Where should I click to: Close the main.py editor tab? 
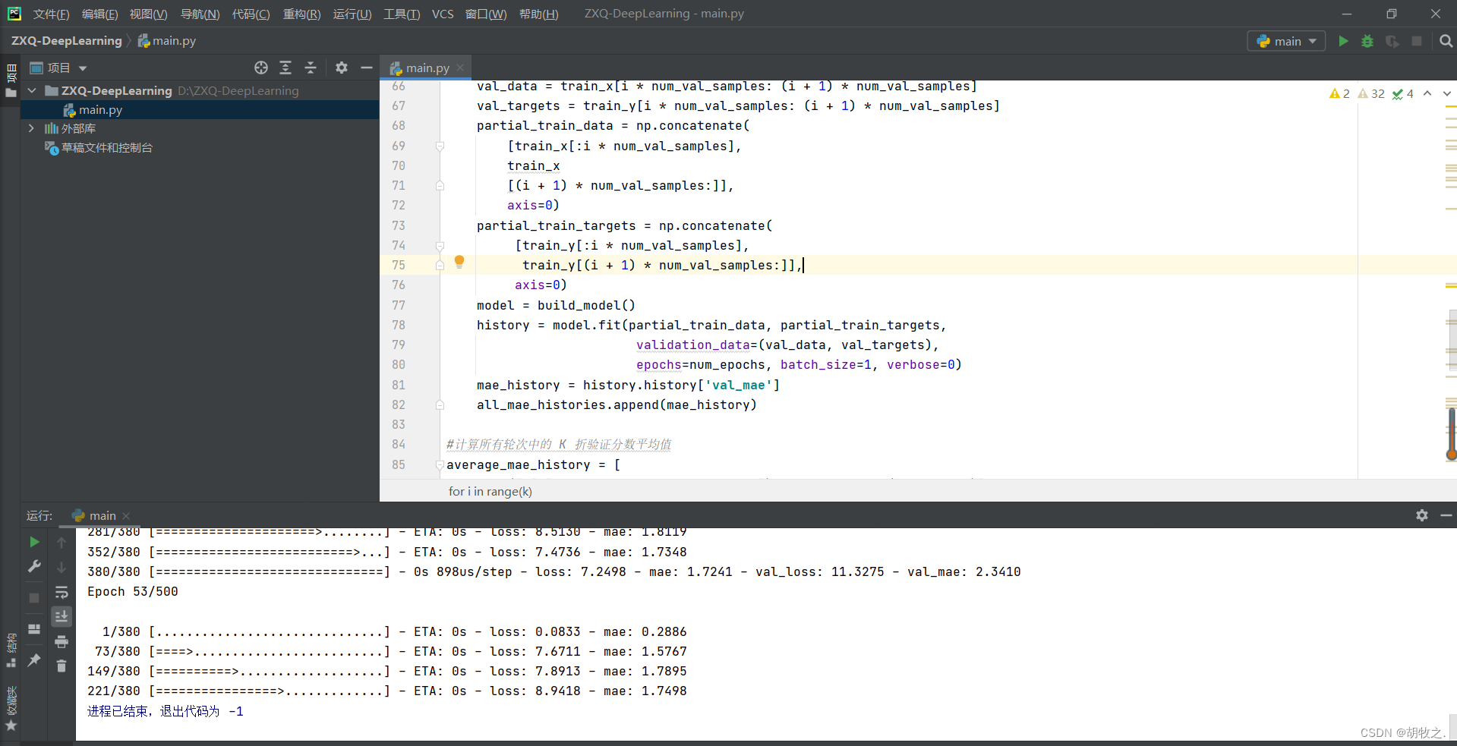click(460, 68)
